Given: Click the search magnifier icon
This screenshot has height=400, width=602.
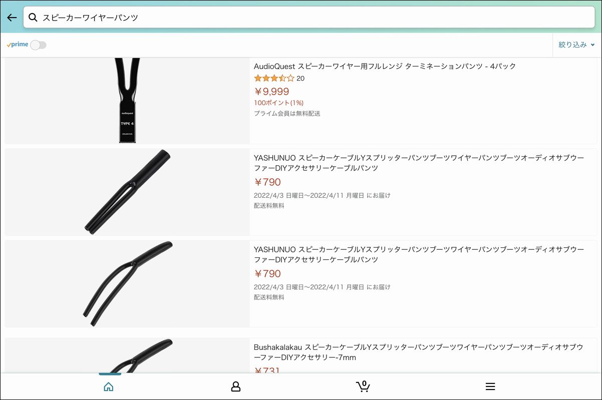Looking at the screenshot, I should pyautogui.click(x=33, y=18).
